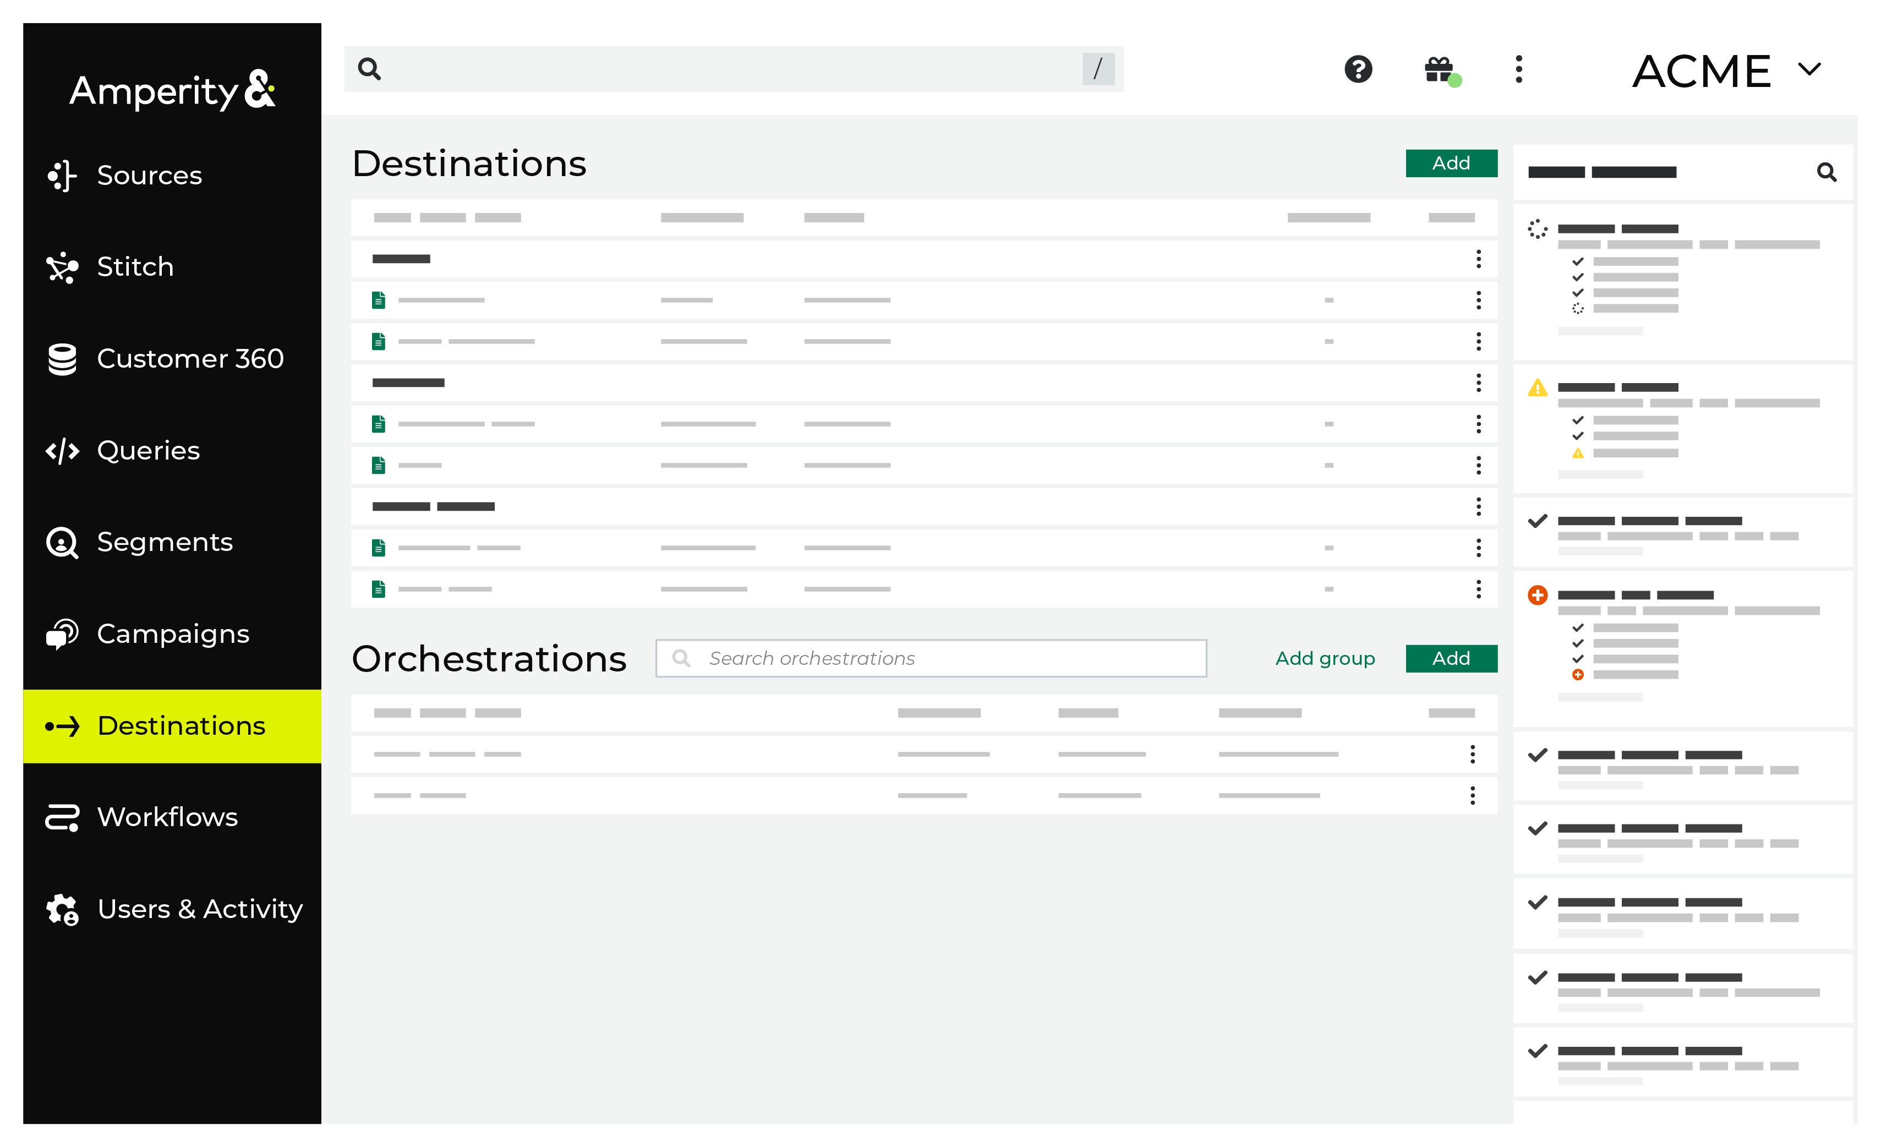
Task: Open the top bar kebab menu
Action: pyautogui.click(x=1518, y=69)
